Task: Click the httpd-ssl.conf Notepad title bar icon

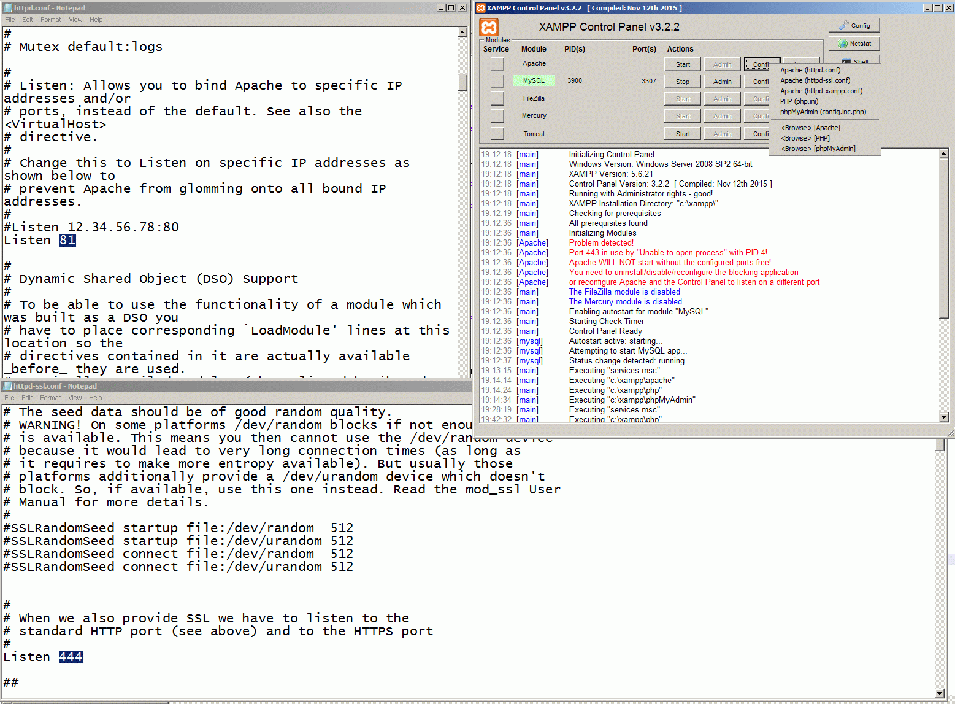Action: tap(7, 386)
